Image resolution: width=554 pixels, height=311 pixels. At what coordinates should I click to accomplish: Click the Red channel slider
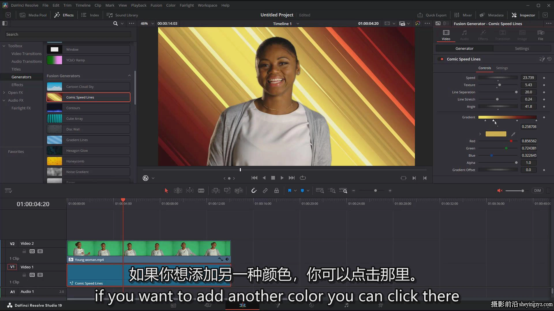click(498, 141)
